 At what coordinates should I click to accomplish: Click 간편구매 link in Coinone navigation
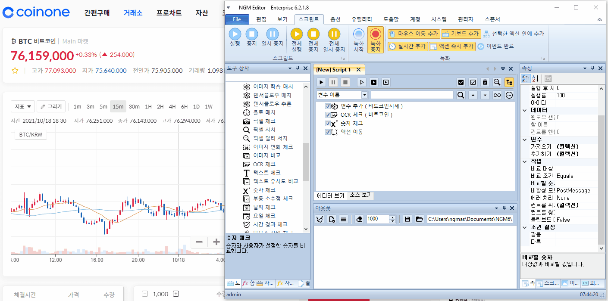[97, 13]
